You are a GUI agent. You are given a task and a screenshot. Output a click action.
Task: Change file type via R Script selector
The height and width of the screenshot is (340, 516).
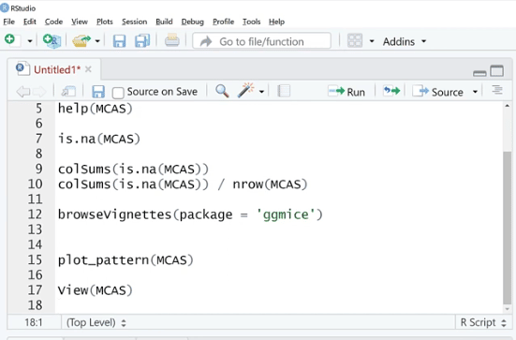click(483, 322)
